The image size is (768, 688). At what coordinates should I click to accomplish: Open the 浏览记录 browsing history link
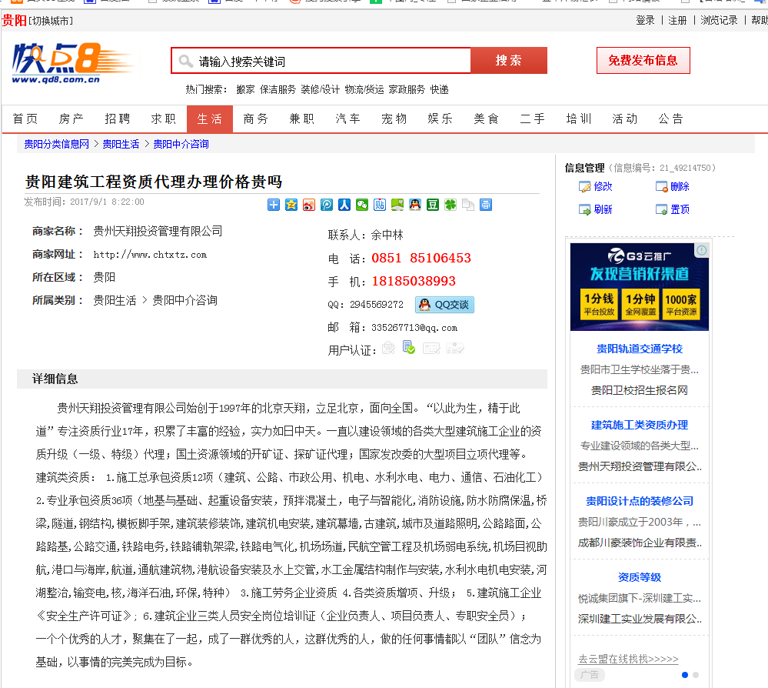coord(719,20)
